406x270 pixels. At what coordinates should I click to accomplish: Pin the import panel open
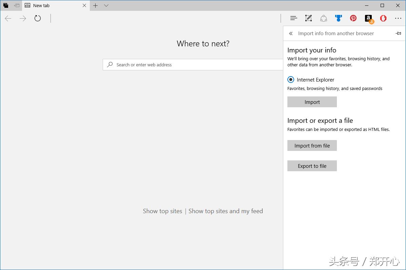coord(398,33)
